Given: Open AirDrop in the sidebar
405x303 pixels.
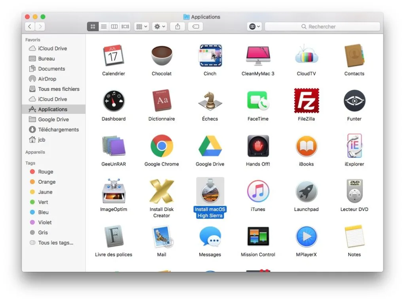Looking at the screenshot, I should click(53, 79).
